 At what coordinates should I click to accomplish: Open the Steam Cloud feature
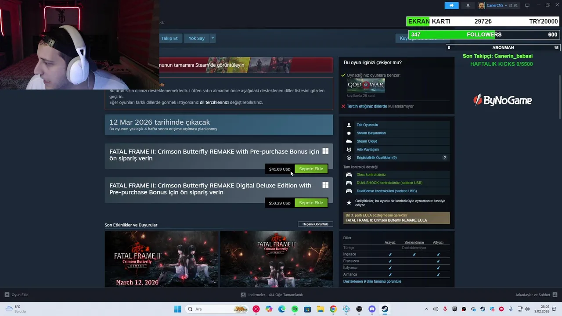coord(396,141)
